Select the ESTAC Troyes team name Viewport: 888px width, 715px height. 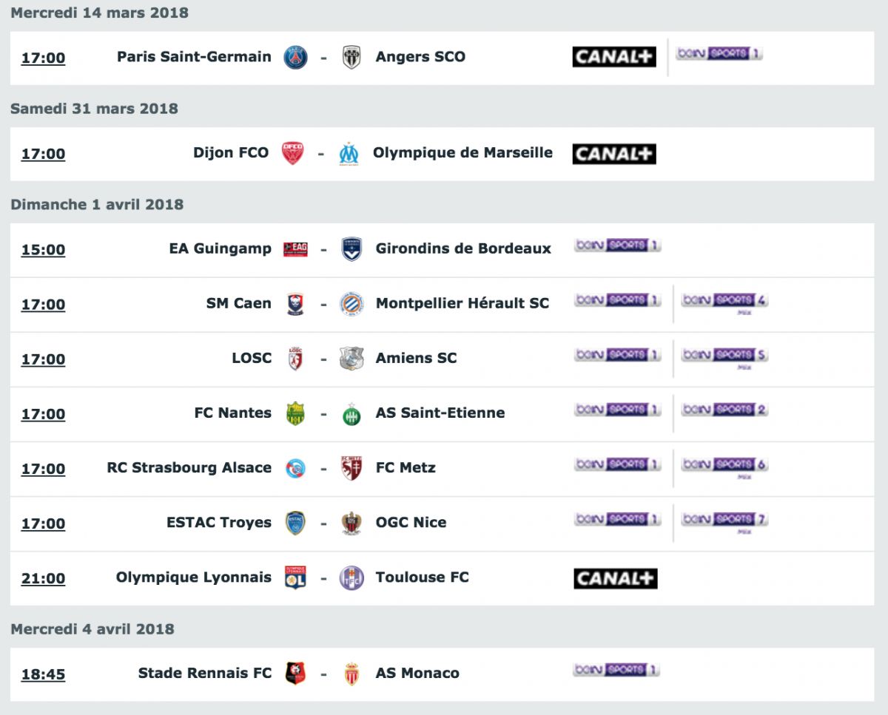pos(219,523)
